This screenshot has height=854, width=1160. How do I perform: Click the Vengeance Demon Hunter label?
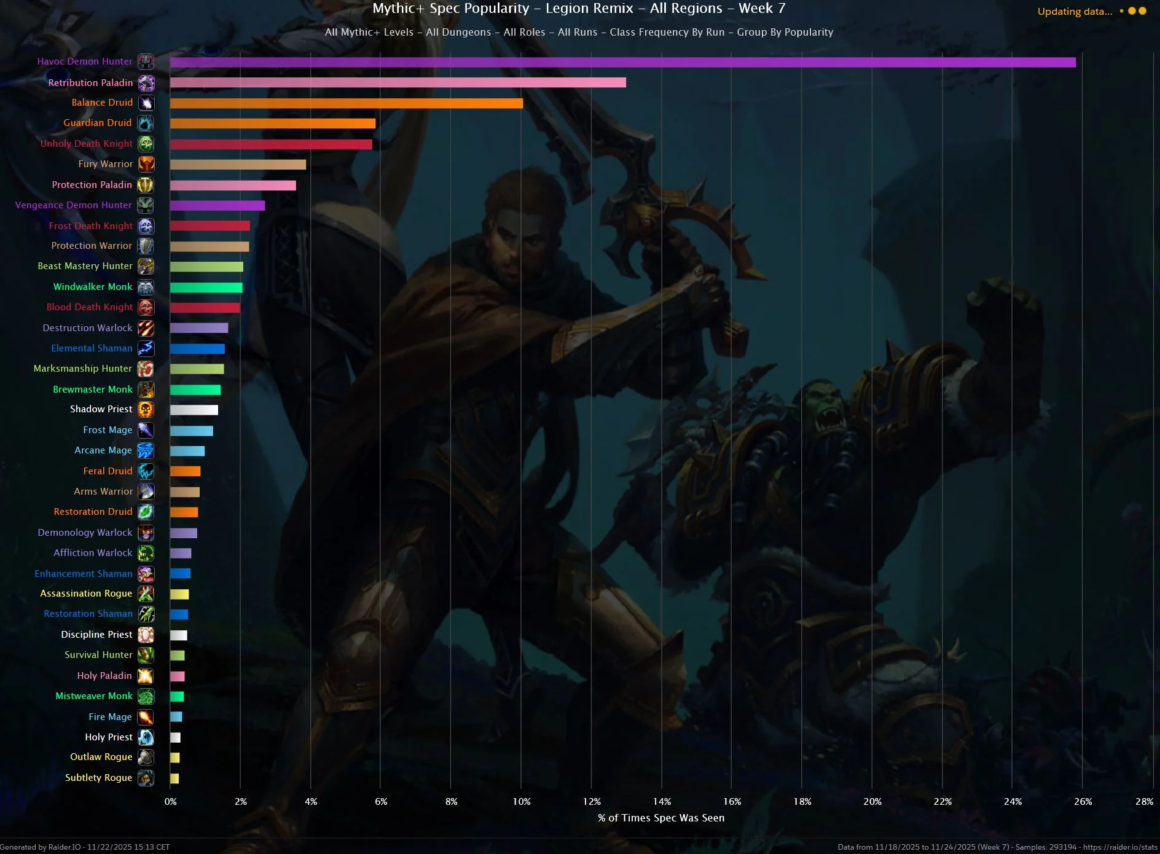click(73, 205)
